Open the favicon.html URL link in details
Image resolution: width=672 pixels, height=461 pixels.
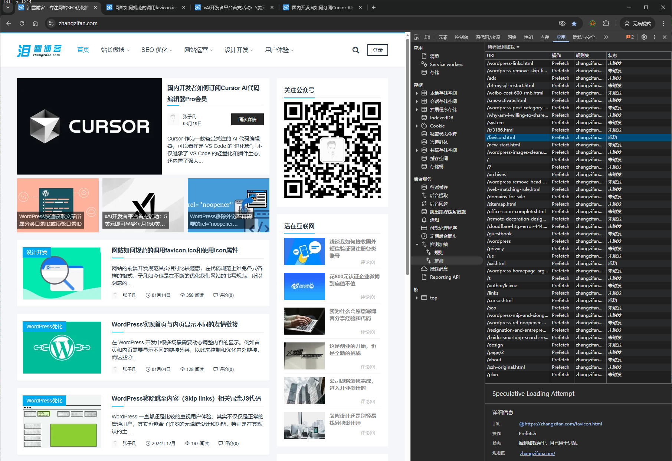[x=563, y=424]
